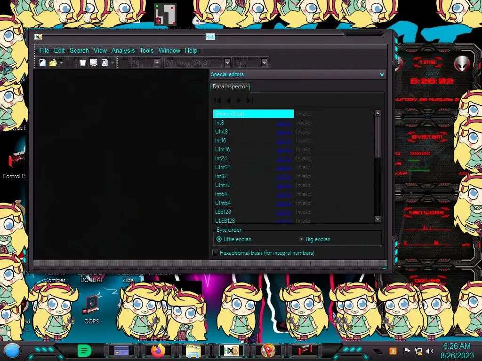
Task: Select Big endian byte order
Action: point(315,239)
